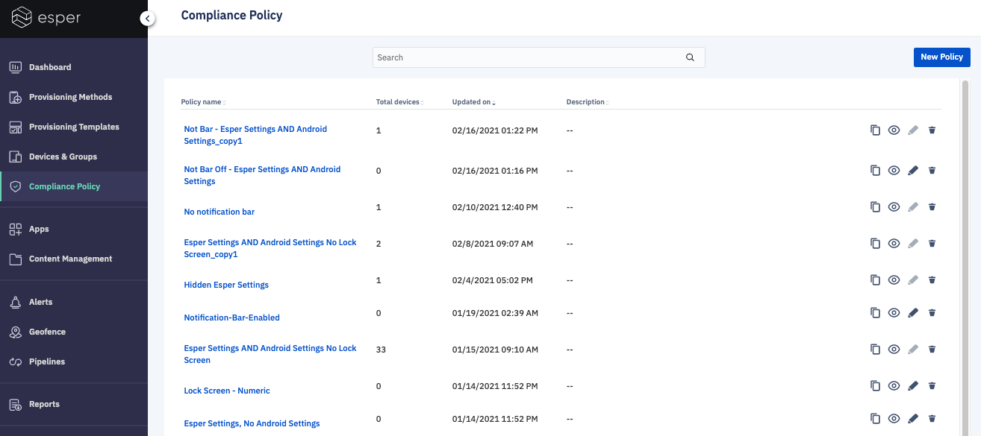Collapse the sidebar with the arrow button

(148, 18)
